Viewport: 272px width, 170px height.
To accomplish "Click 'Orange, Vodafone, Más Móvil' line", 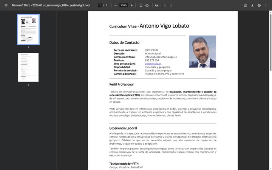I will [126, 167].
